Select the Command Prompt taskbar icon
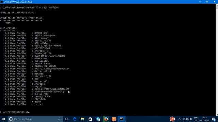The image size is (218, 122). (122, 119)
